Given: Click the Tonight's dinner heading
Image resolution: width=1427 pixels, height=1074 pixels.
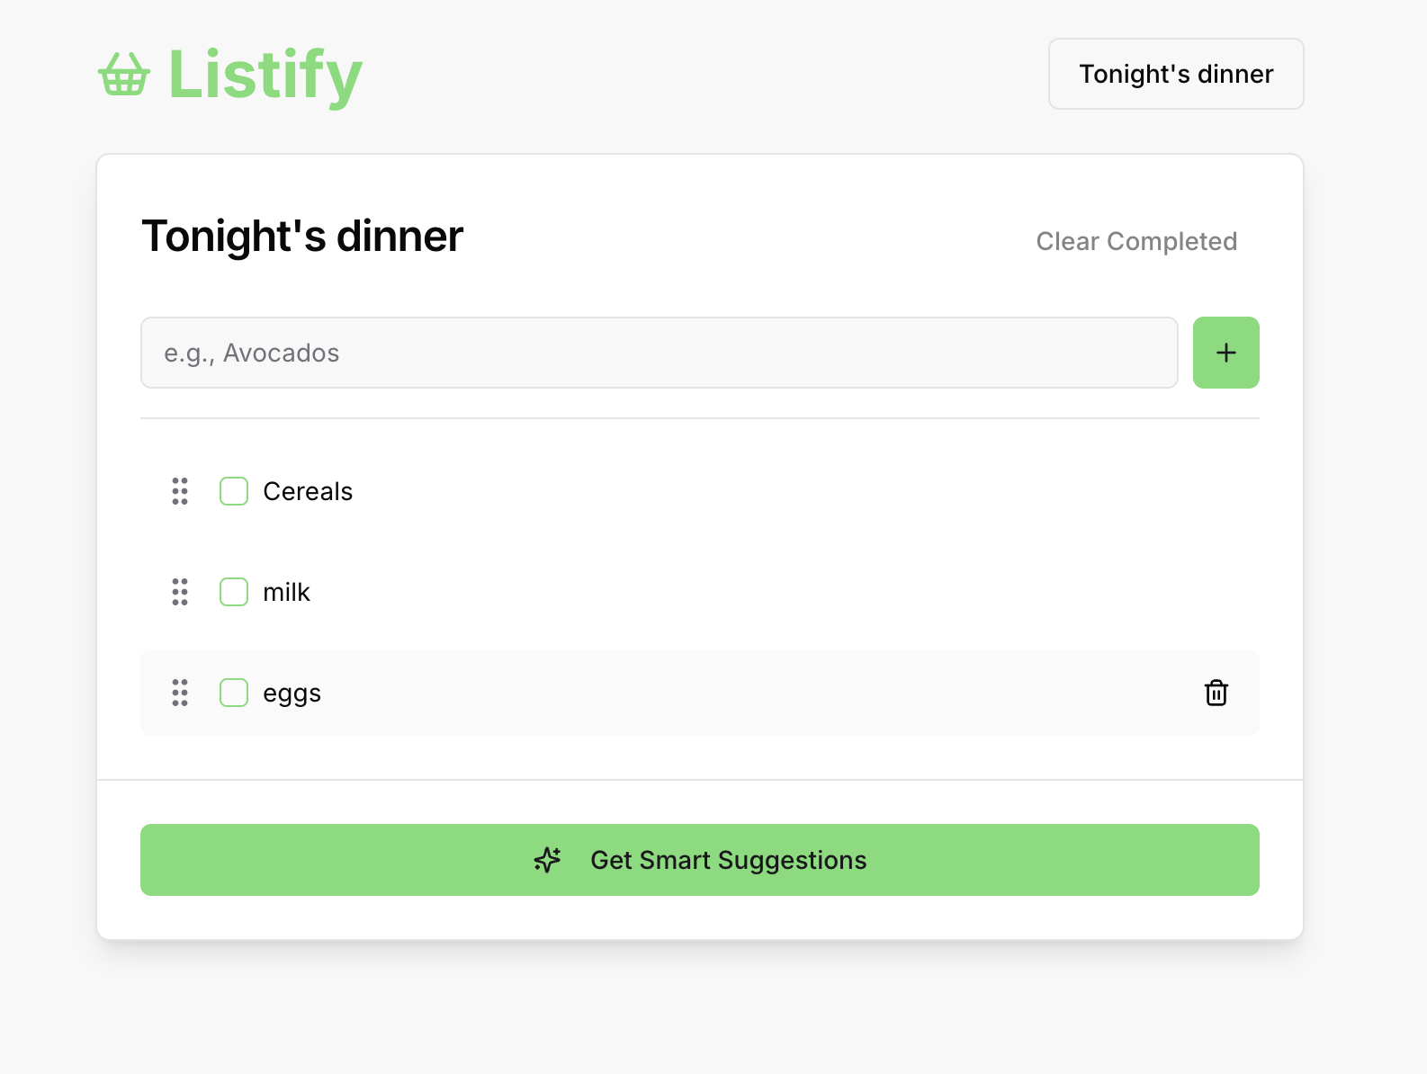Looking at the screenshot, I should click(302, 237).
